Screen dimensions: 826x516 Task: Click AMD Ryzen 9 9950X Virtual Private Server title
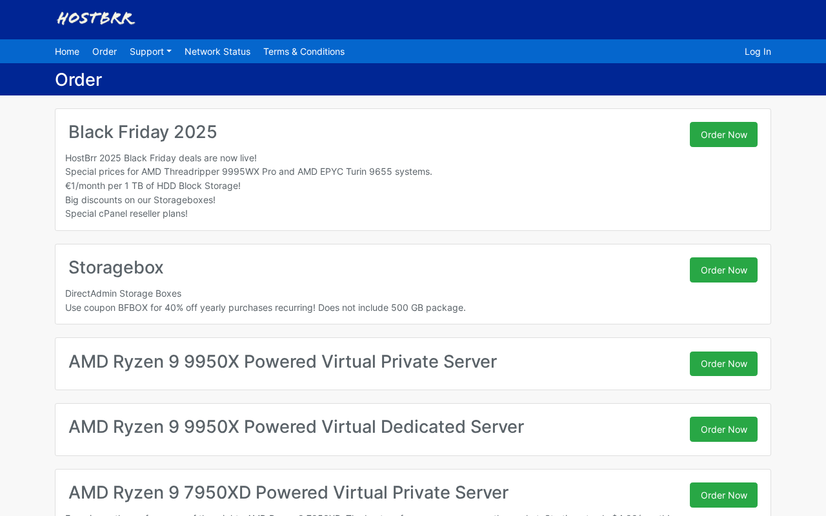pos(283,362)
